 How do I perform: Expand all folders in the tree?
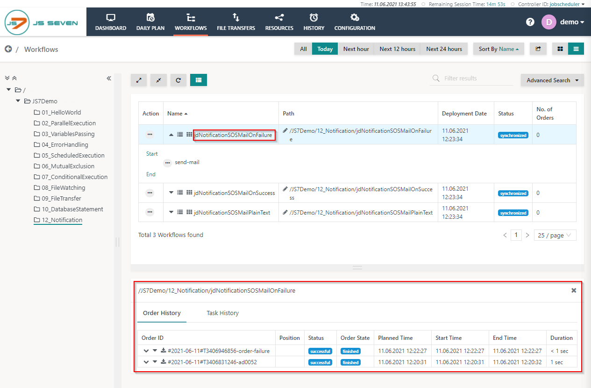point(7,78)
